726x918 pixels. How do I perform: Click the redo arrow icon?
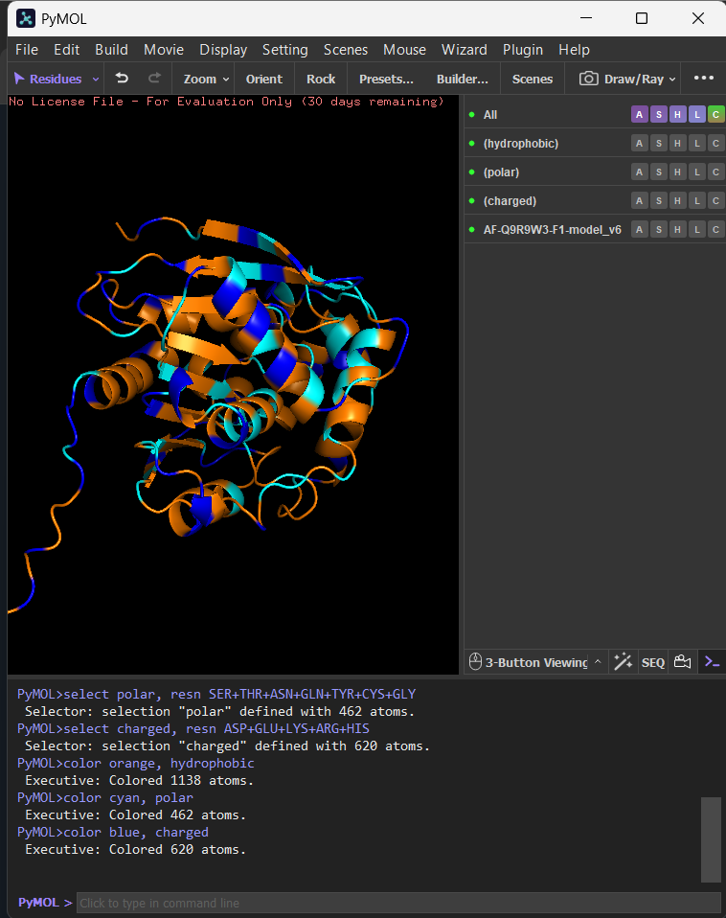(x=154, y=78)
